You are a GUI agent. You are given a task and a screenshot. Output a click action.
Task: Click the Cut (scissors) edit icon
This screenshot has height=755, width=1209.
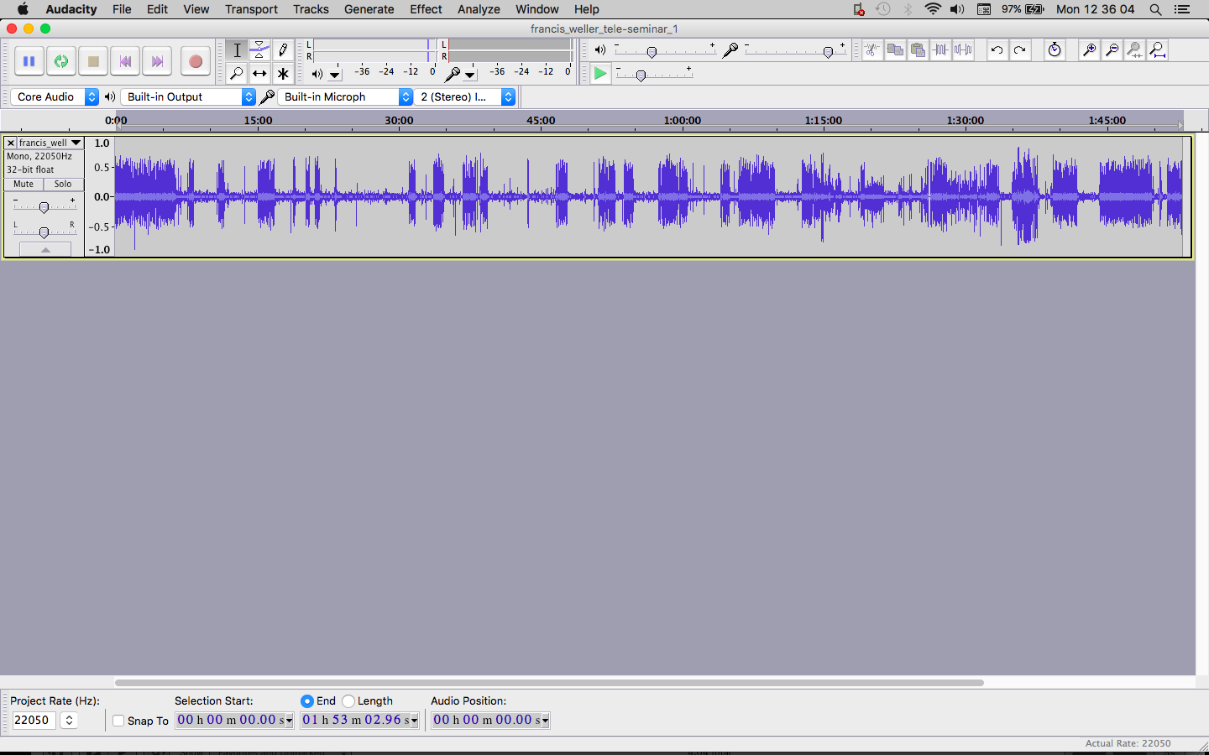(872, 50)
